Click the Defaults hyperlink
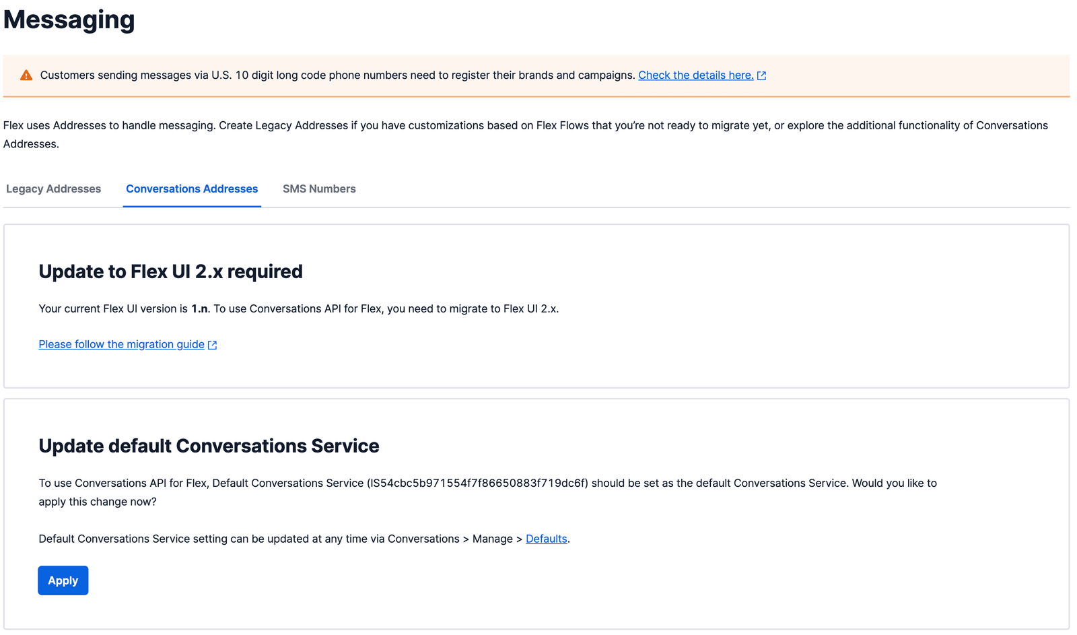1077x635 pixels. click(x=545, y=538)
